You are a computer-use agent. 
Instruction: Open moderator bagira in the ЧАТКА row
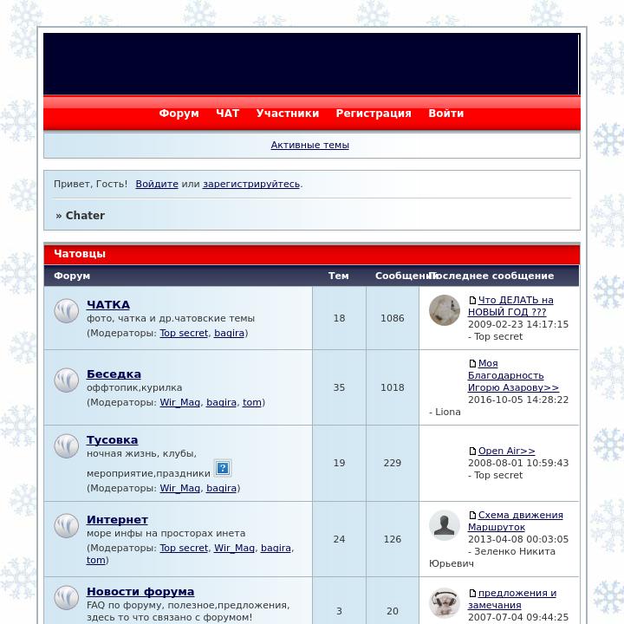point(229,333)
